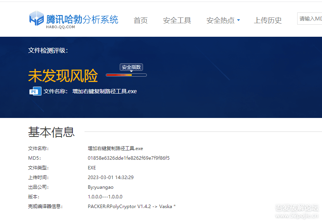The image size is (322, 222).
Task: Click the 壳或编译器信息: label
Action: pos(45,207)
